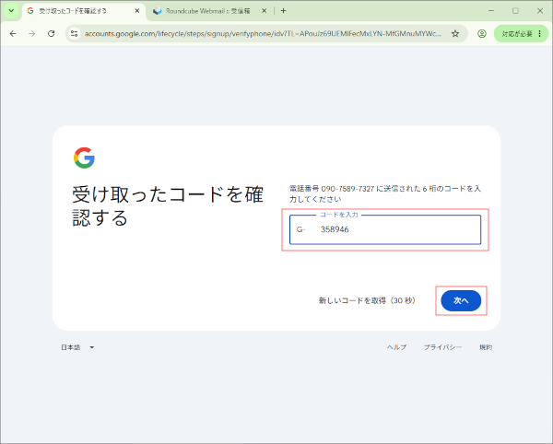Click the phone number instruction text
The image size is (553, 444).
385,193
